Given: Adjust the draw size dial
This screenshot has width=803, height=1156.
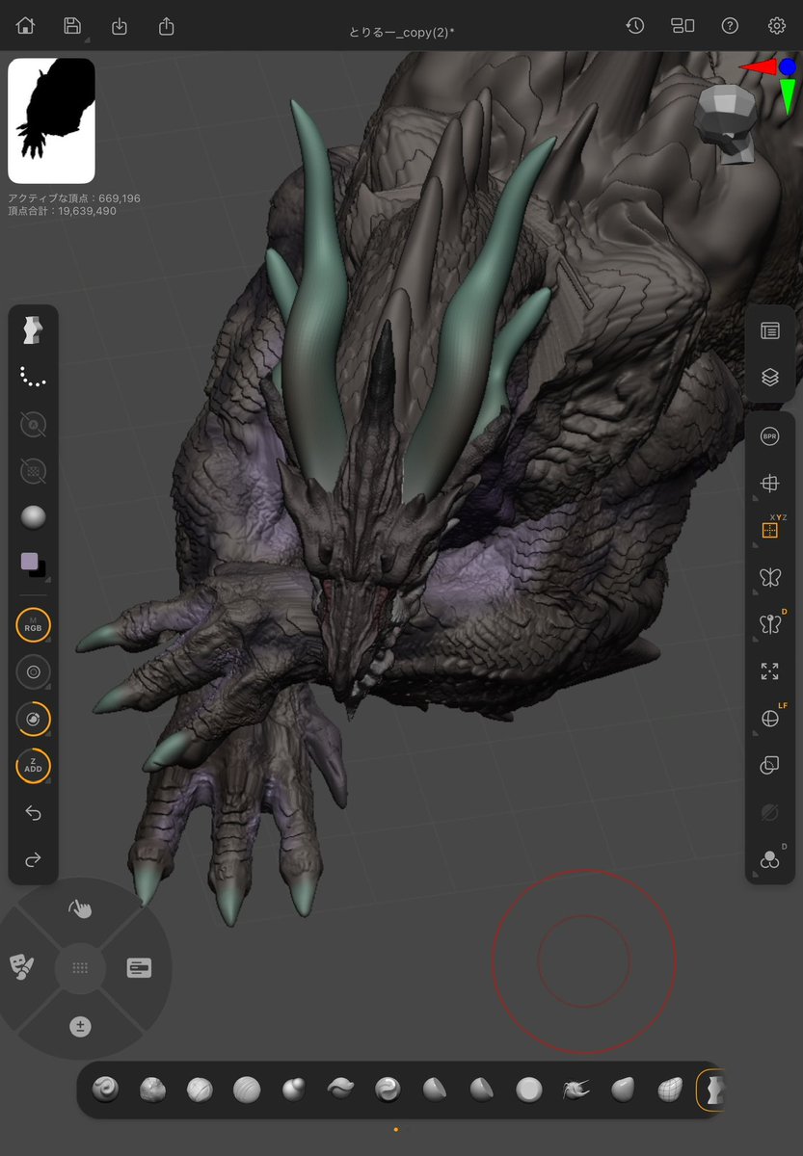Looking at the screenshot, I should tap(33, 672).
